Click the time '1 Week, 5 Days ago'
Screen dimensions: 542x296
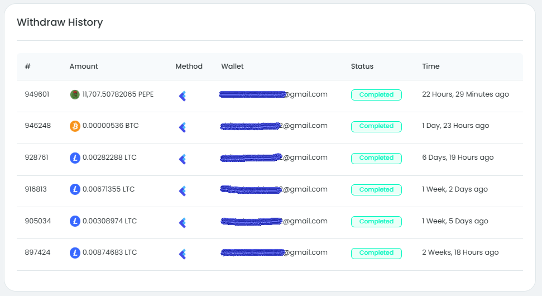(455, 221)
